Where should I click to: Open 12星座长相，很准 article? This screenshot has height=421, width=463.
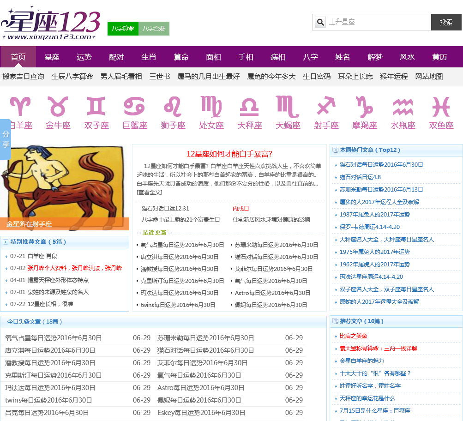point(50,304)
